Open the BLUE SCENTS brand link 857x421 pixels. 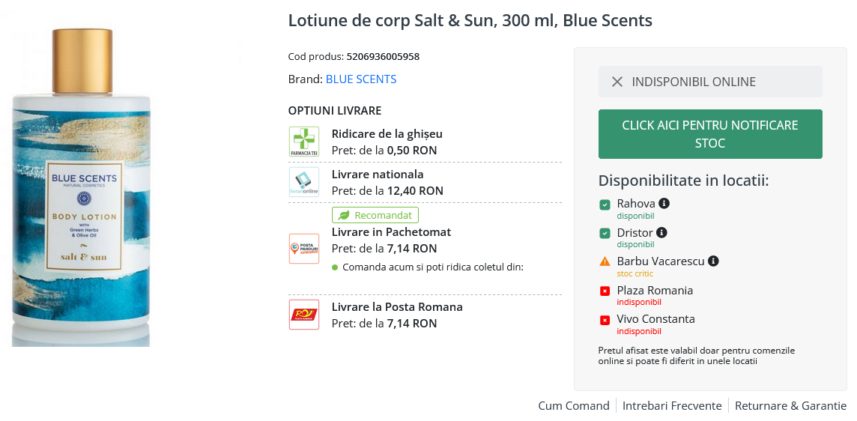pos(361,79)
